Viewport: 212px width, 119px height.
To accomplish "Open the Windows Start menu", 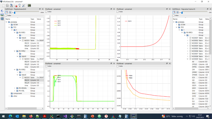I will click(x=3, y=116).
